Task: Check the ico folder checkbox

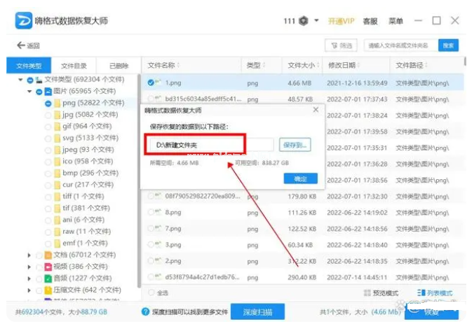Action: coord(48,162)
